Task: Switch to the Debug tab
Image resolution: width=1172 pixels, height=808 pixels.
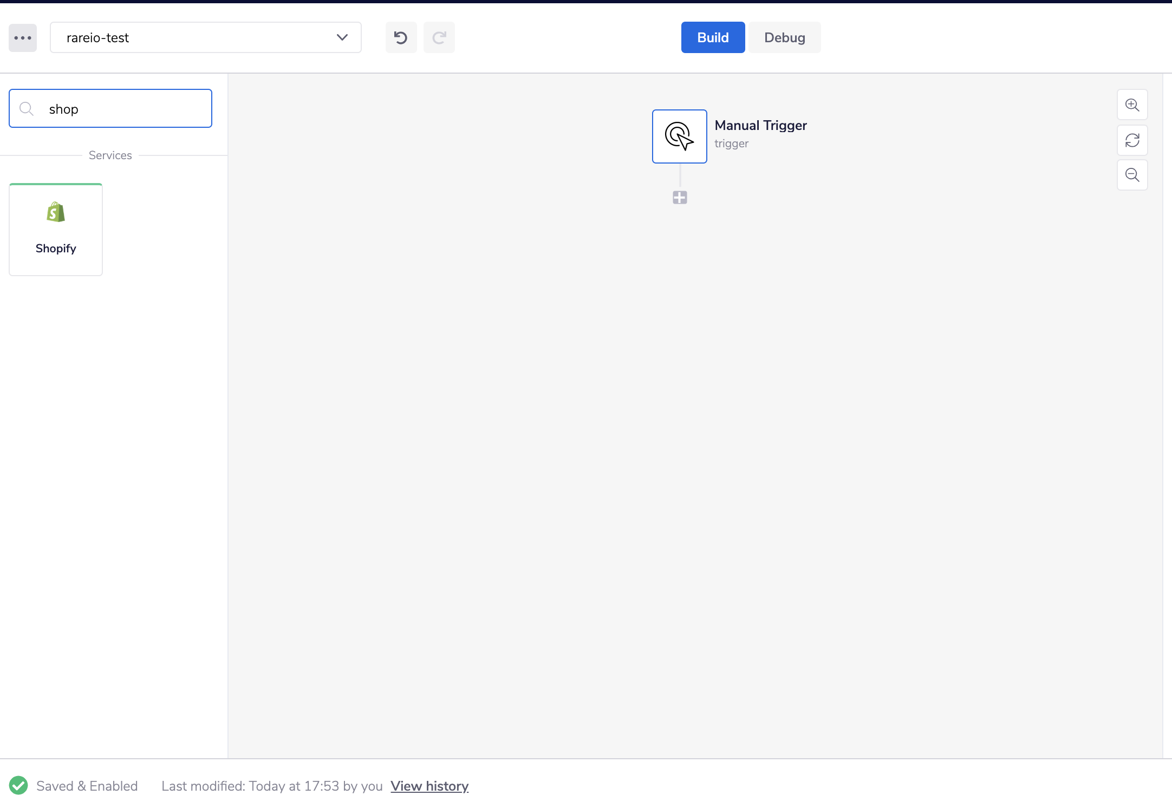Action: pos(785,37)
